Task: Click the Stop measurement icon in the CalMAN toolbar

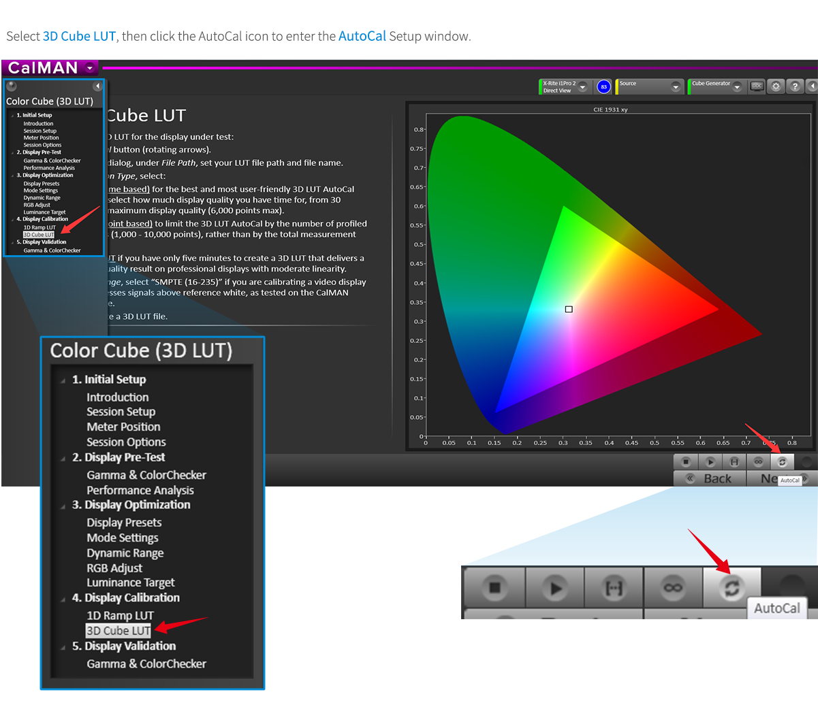Action: click(x=686, y=461)
